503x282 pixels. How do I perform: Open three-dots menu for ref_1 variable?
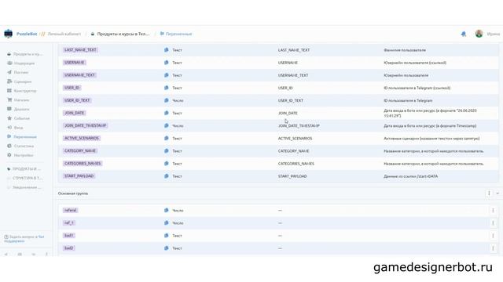click(493, 222)
